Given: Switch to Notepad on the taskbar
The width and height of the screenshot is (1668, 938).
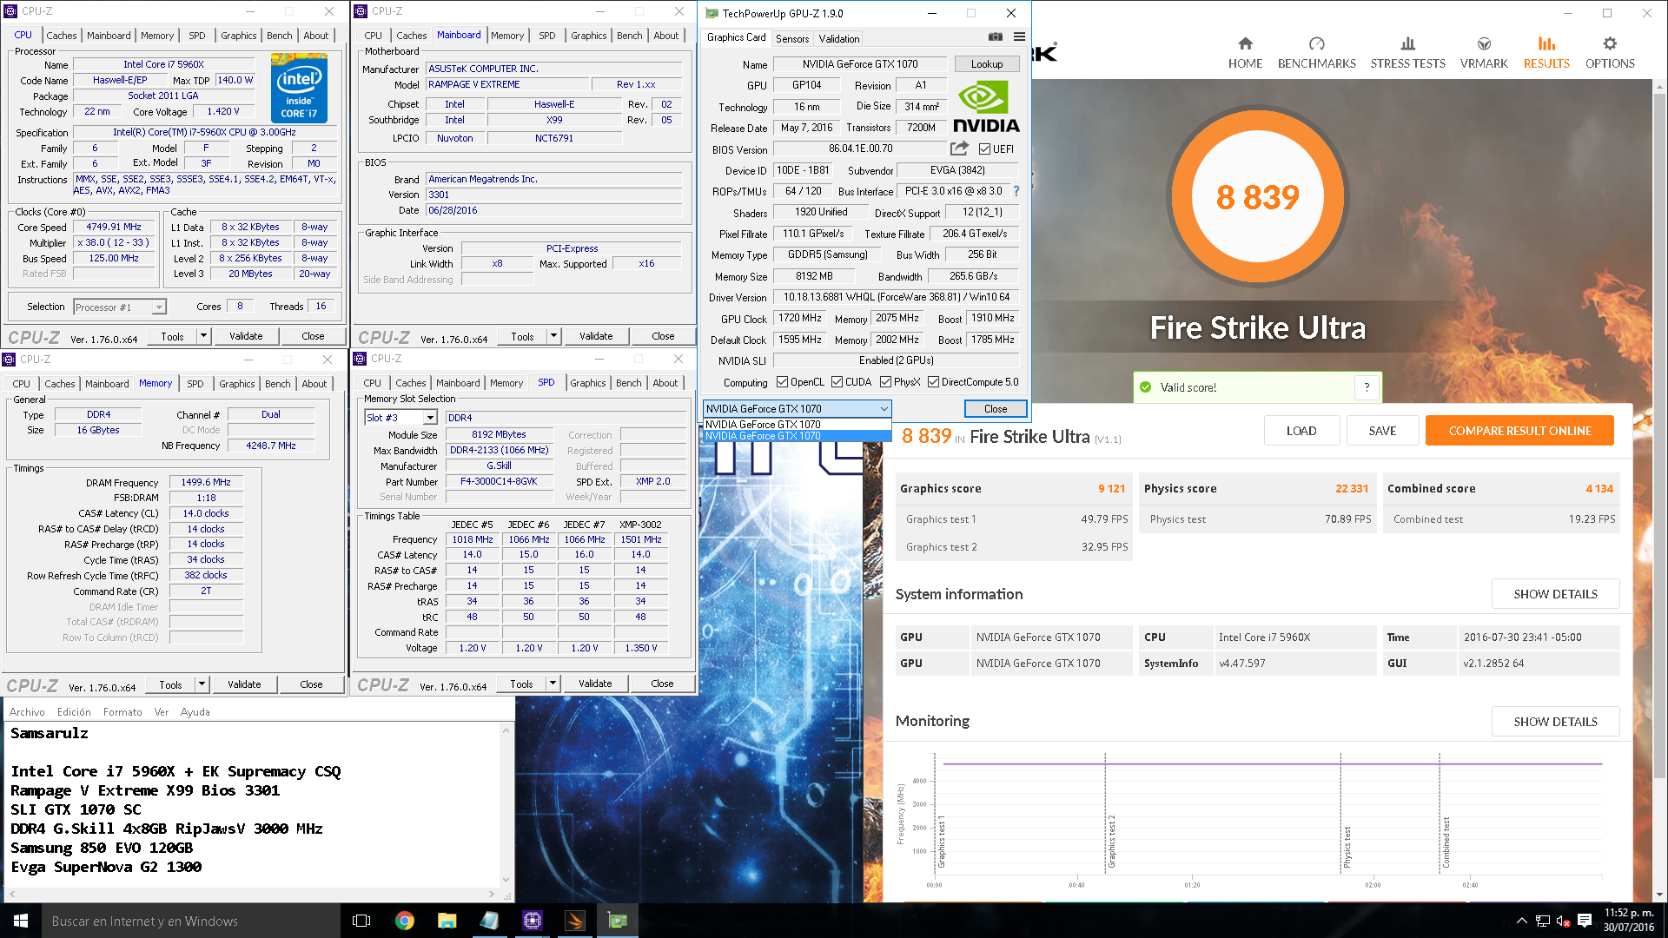Looking at the screenshot, I should [x=489, y=921].
